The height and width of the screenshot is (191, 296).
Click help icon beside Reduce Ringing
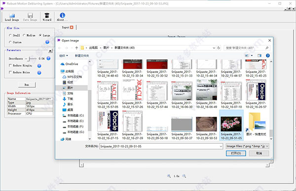(x=39, y=66)
